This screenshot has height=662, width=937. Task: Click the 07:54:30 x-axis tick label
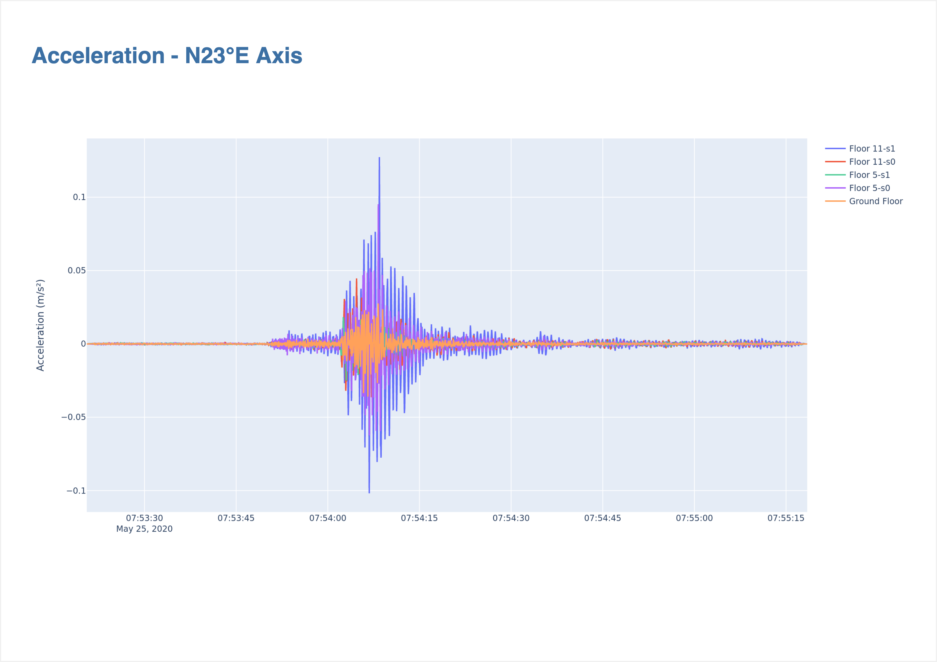(511, 518)
